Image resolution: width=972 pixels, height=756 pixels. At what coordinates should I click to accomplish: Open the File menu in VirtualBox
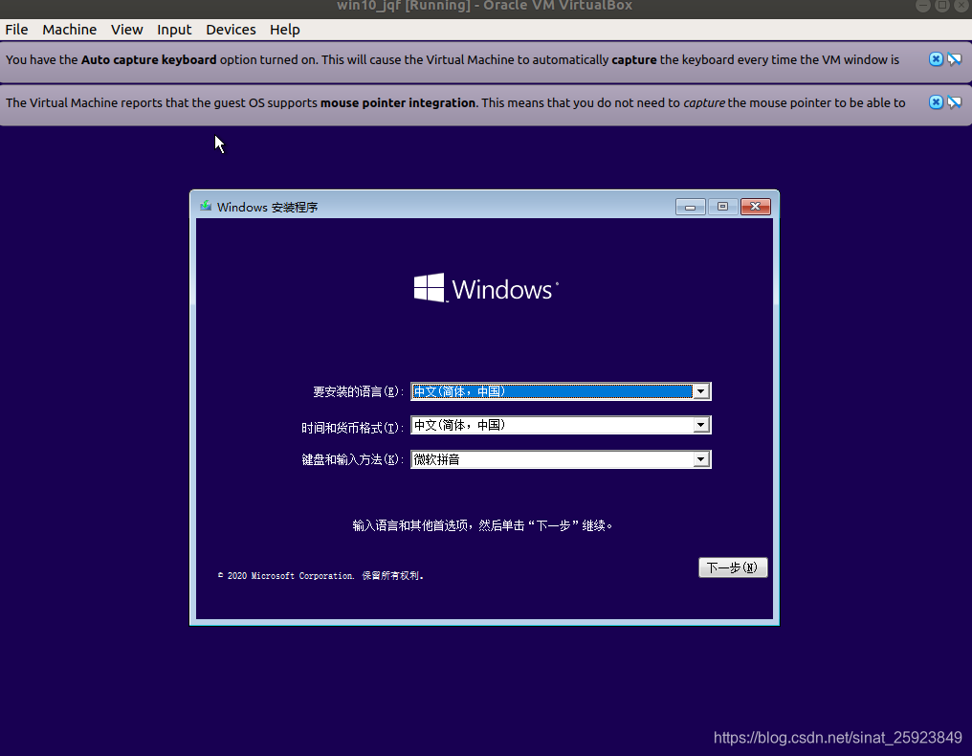pos(16,30)
